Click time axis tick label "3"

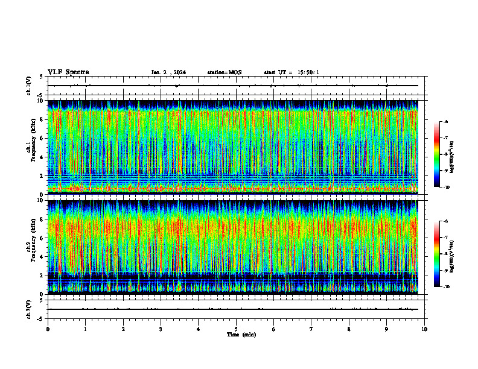tap(161, 329)
